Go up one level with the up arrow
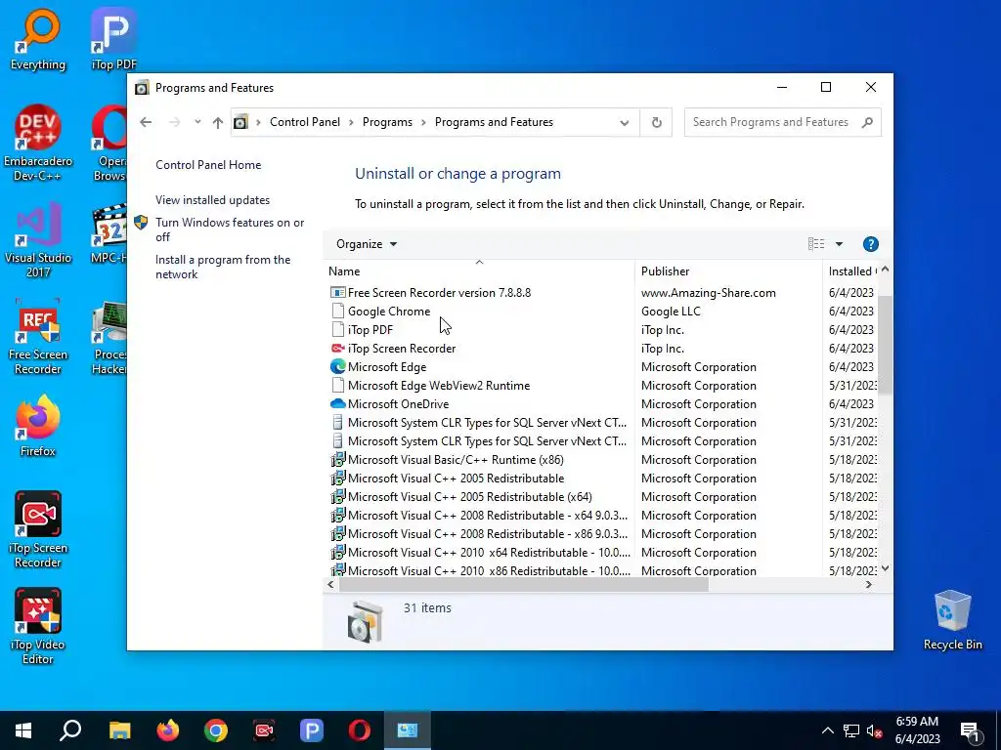 218,122
